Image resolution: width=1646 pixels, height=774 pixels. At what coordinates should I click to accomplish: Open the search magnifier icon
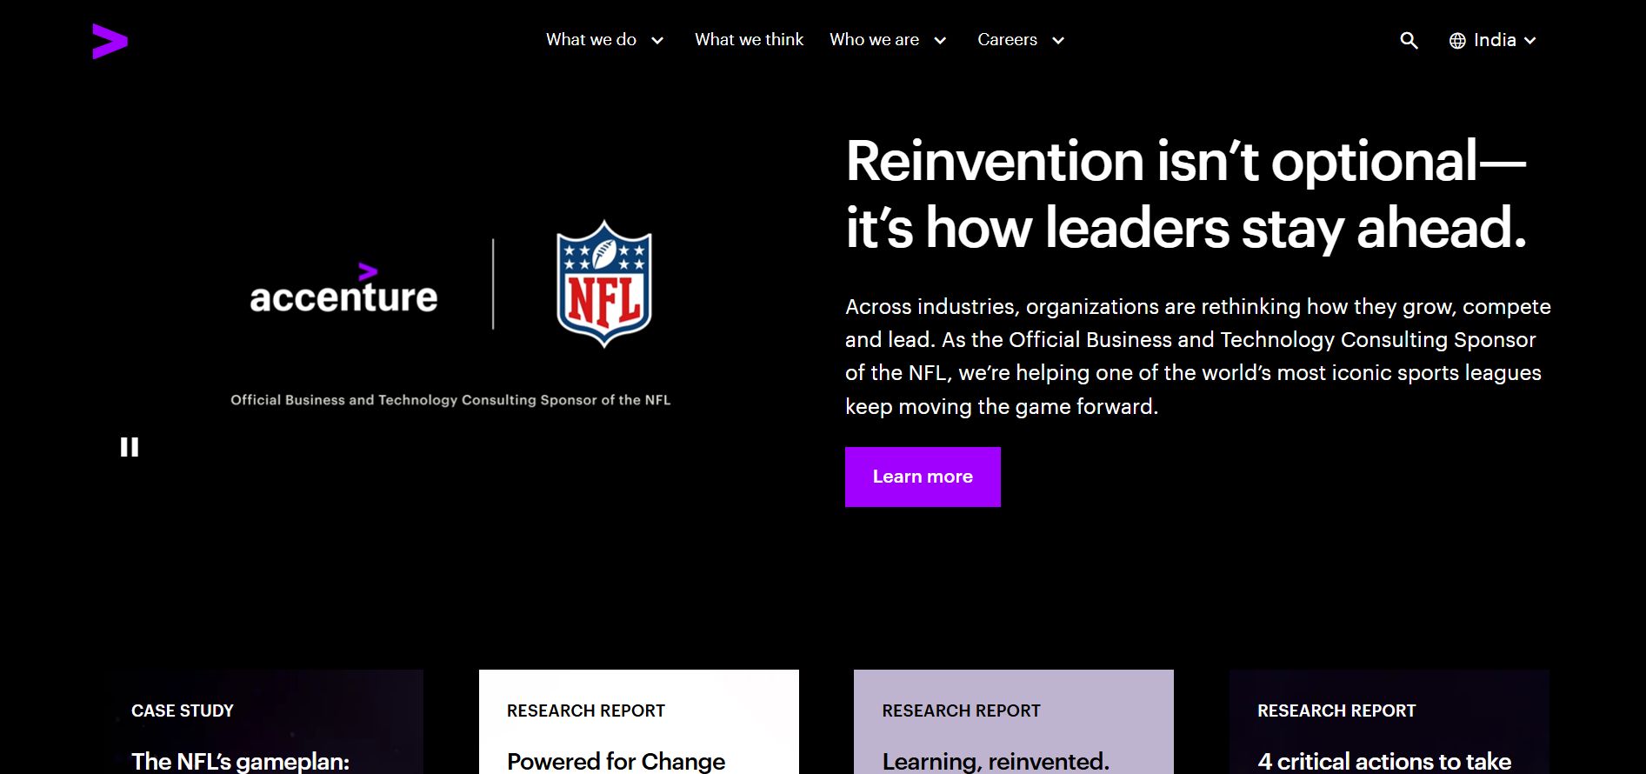click(x=1409, y=41)
